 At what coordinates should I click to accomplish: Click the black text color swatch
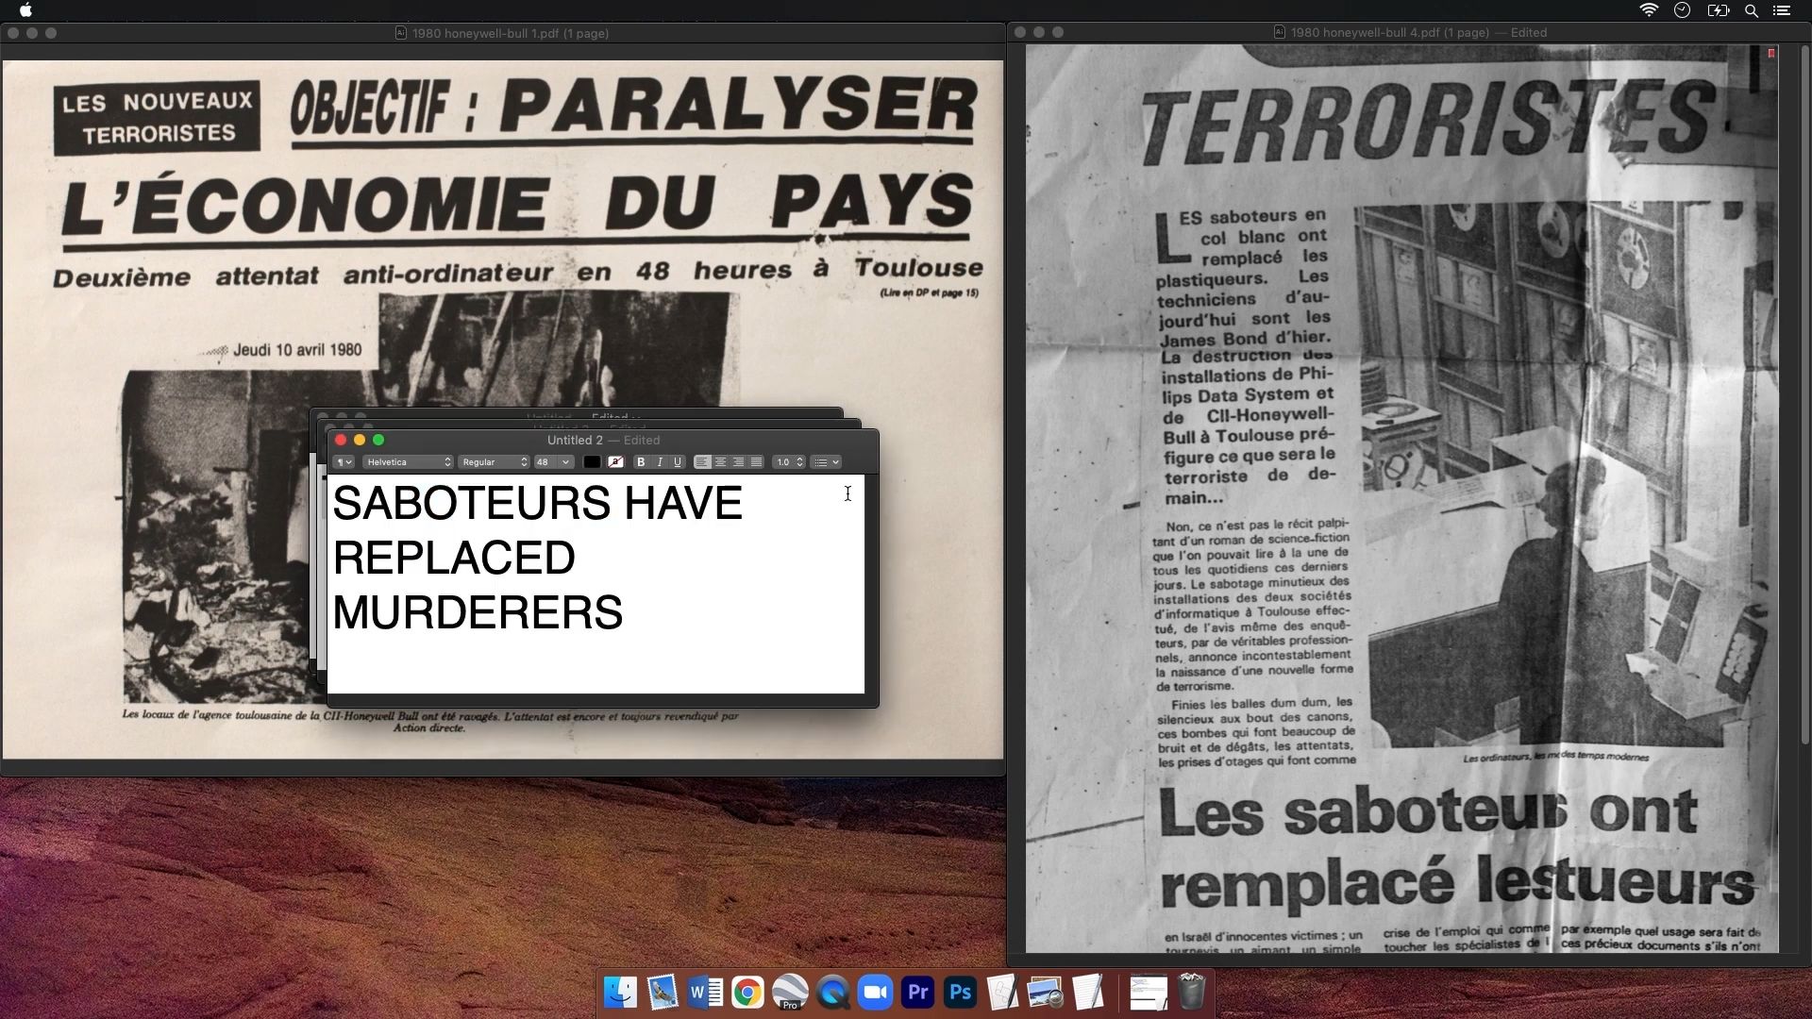(592, 462)
